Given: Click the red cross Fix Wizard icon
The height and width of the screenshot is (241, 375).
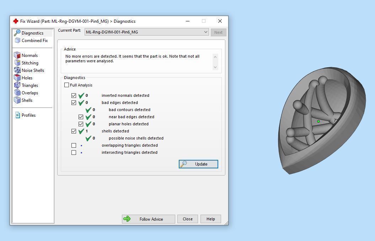Looking at the screenshot, I should point(16,21).
